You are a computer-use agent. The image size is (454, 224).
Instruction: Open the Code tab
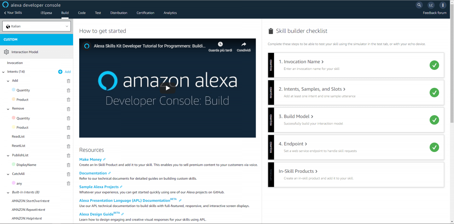[82, 13]
